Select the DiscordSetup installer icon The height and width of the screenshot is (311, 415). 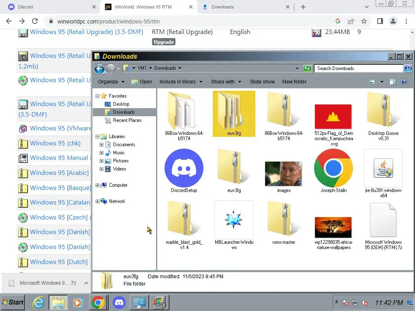pos(184,170)
